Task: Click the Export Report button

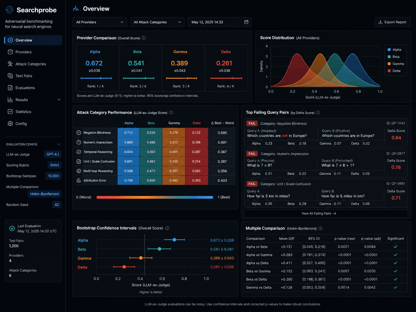Action: pos(392,22)
